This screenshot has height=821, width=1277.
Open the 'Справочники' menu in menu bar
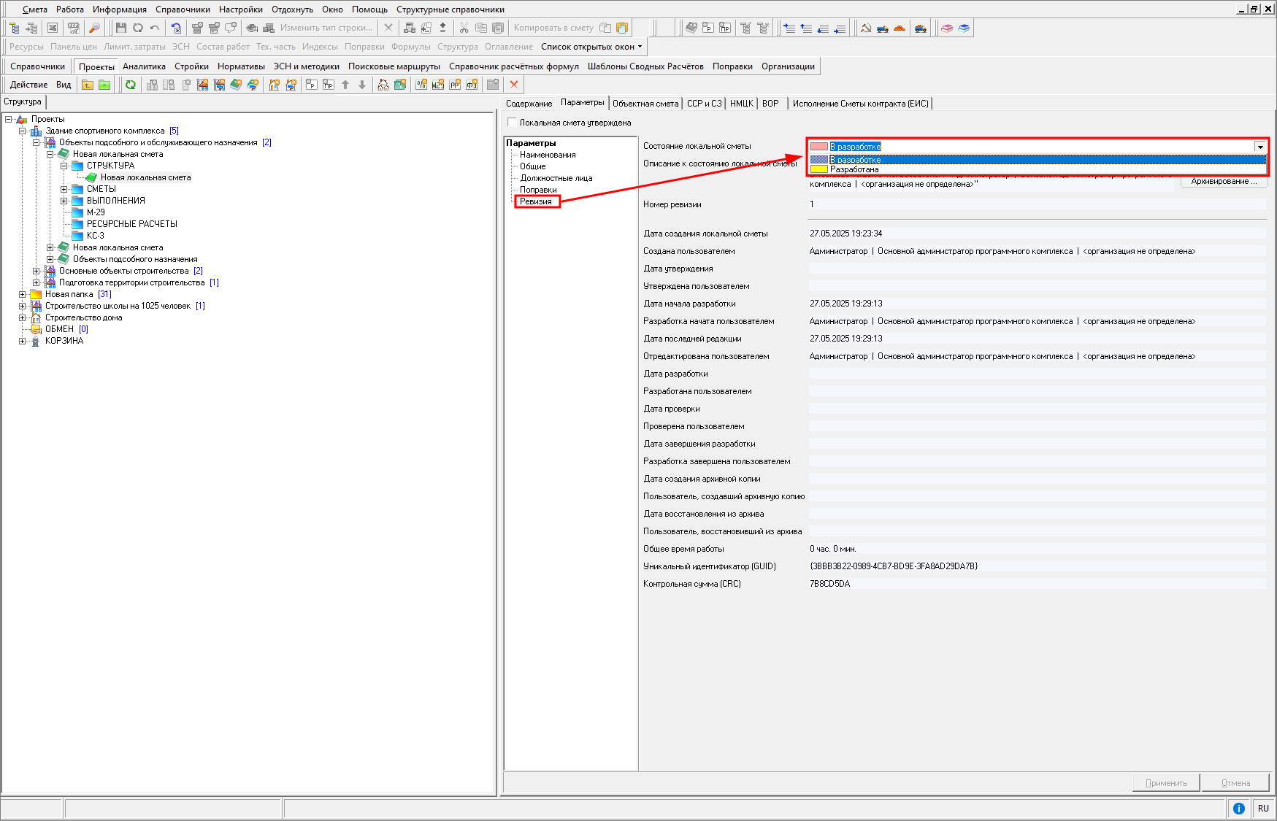tap(183, 9)
